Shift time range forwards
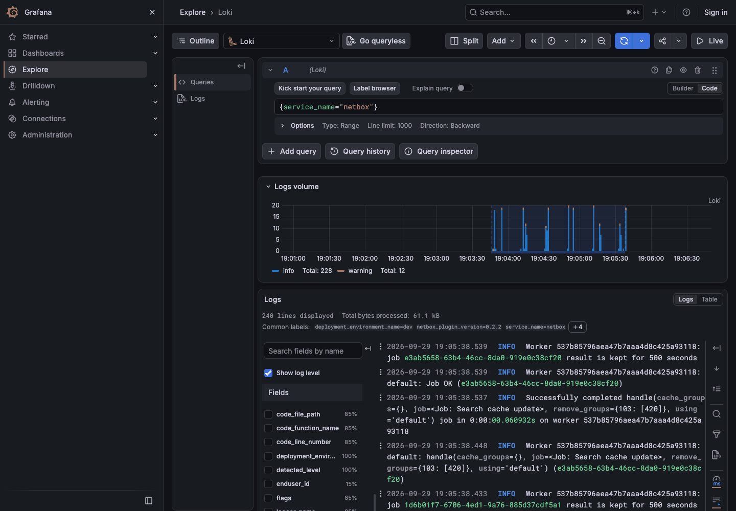The height and width of the screenshot is (511, 736). [583, 41]
